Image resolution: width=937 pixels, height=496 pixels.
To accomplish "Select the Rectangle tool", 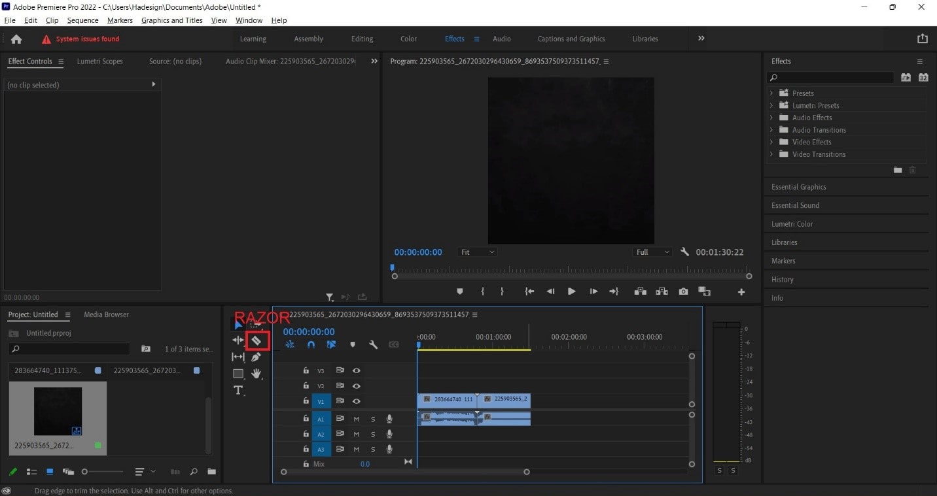I will 238,374.
